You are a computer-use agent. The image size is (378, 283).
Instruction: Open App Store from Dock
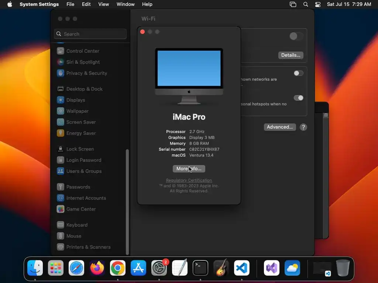coord(138,268)
